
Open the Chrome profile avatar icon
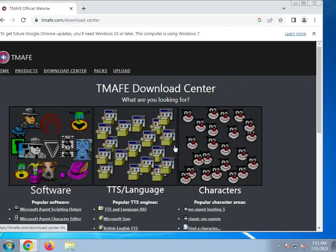point(304,20)
